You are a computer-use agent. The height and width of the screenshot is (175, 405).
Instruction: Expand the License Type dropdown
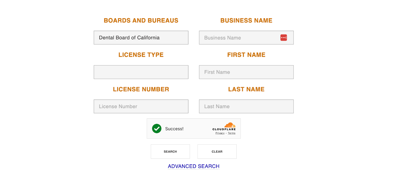(x=141, y=72)
